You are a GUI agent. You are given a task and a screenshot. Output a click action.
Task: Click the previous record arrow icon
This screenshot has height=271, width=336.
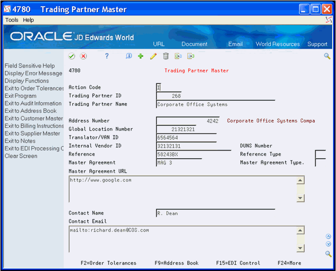pos(178,56)
